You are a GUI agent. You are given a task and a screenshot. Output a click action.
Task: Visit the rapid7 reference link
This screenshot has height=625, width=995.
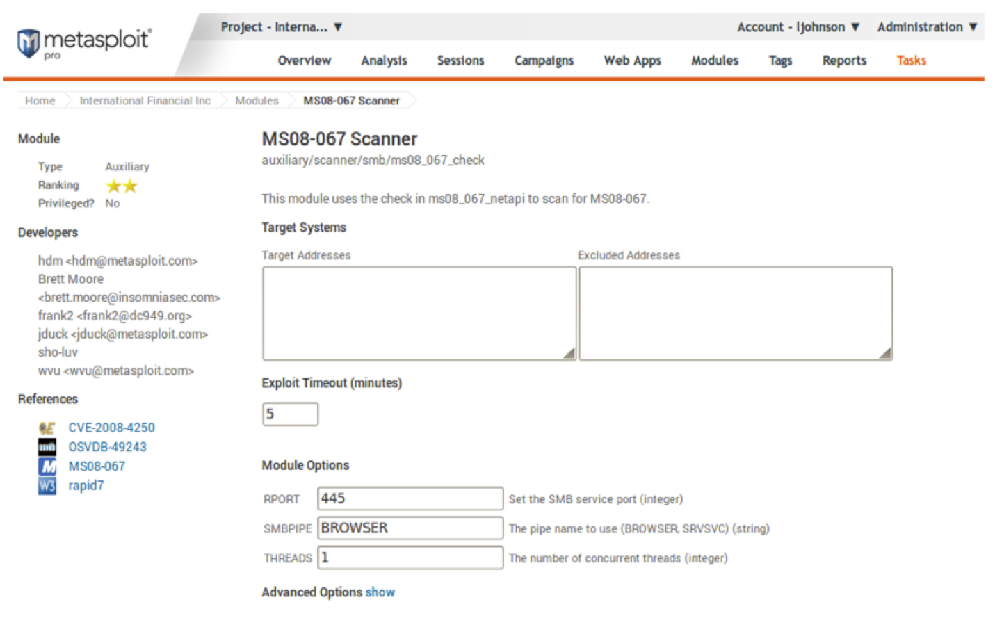point(86,486)
